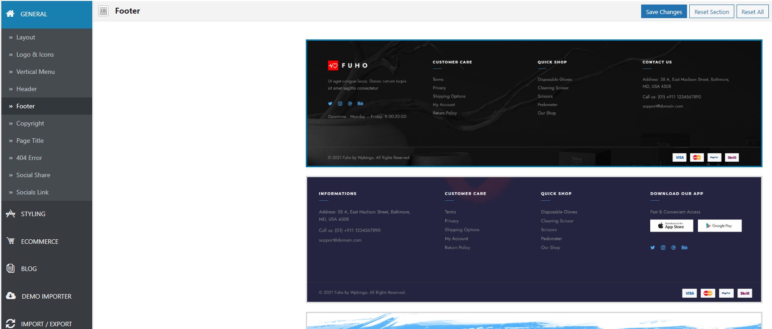Image resolution: width=772 pixels, height=329 pixels.
Task: Click the Demo Importer cloud icon
Action: coord(11,296)
